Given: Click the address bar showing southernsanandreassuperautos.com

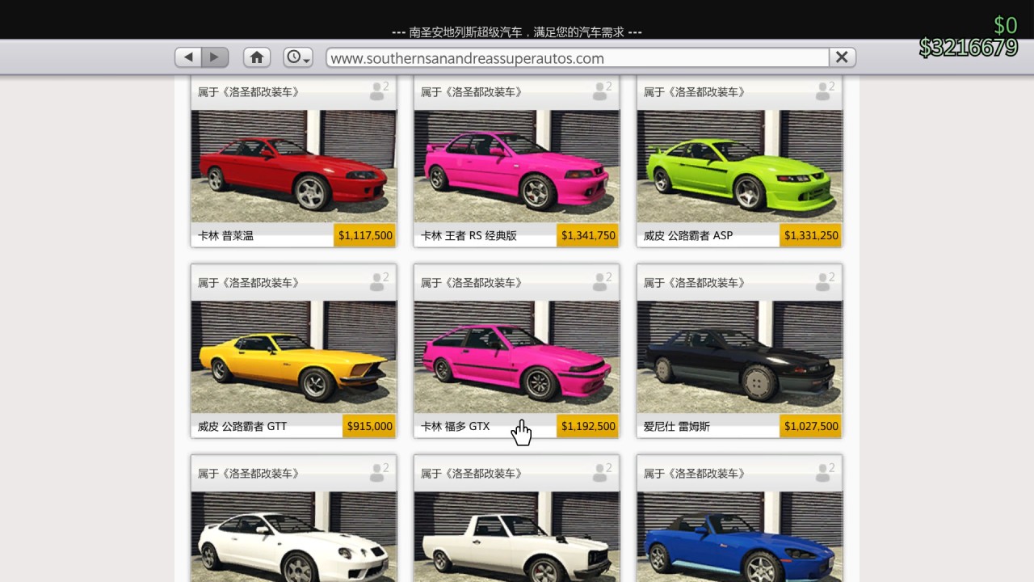Looking at the screenshot, I should click(578, 58).
